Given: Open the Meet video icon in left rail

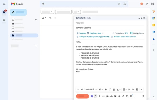Looking at the screenshot, I should [x=4, y=20].
